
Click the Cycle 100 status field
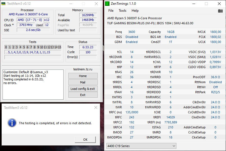pos(88,52)
